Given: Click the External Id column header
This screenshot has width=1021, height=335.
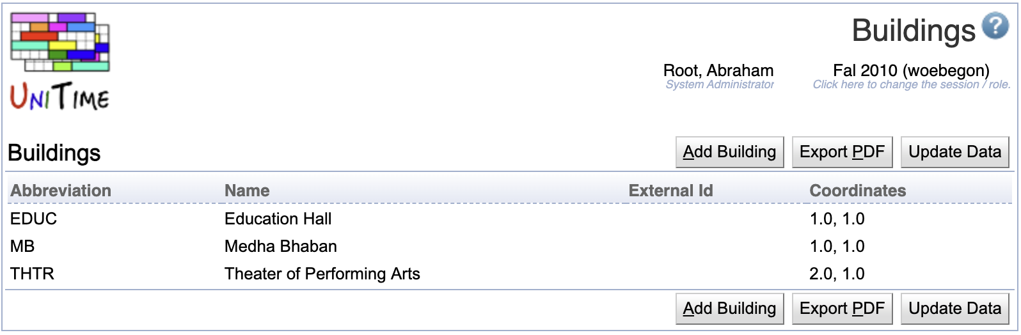Looking at the screenshot, I should tap(670, 191).
